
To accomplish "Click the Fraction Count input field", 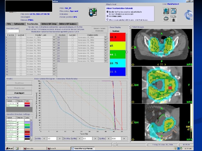I will tap(13, 31).
